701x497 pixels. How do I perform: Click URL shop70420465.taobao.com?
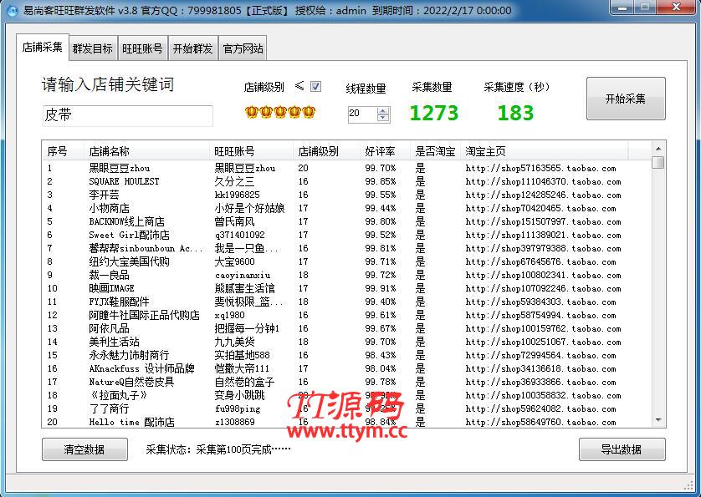(x=540, y=209)
